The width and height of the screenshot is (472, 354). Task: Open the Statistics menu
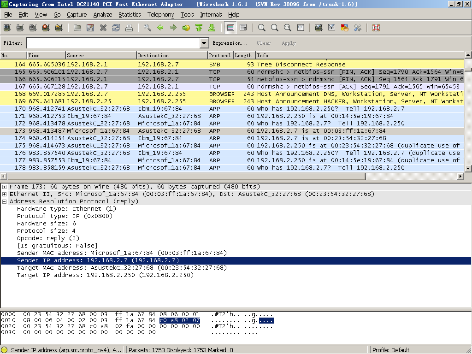[130, 15]
